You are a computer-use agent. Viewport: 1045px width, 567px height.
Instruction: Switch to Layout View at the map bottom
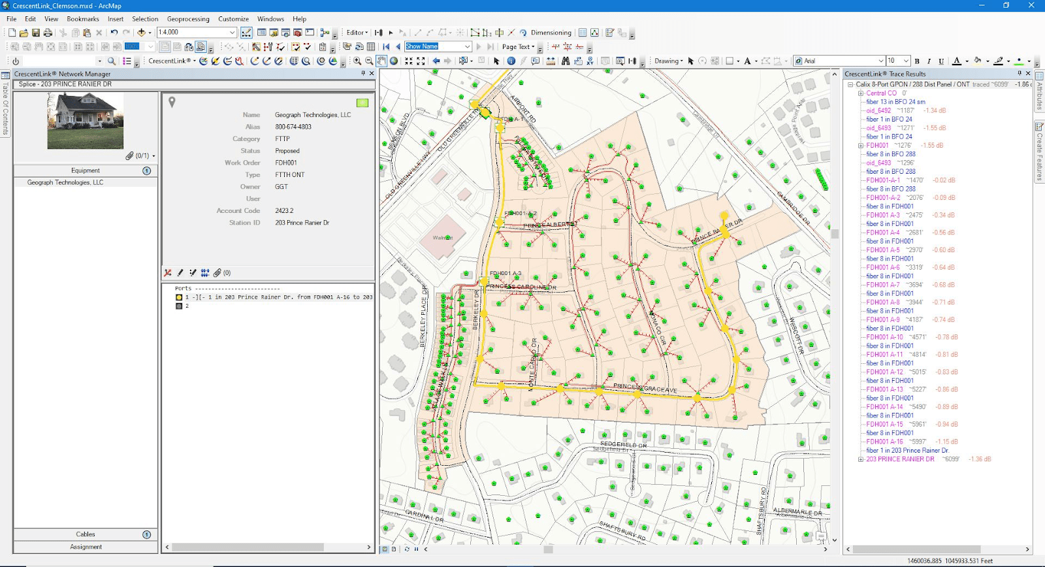click(393, 549)
